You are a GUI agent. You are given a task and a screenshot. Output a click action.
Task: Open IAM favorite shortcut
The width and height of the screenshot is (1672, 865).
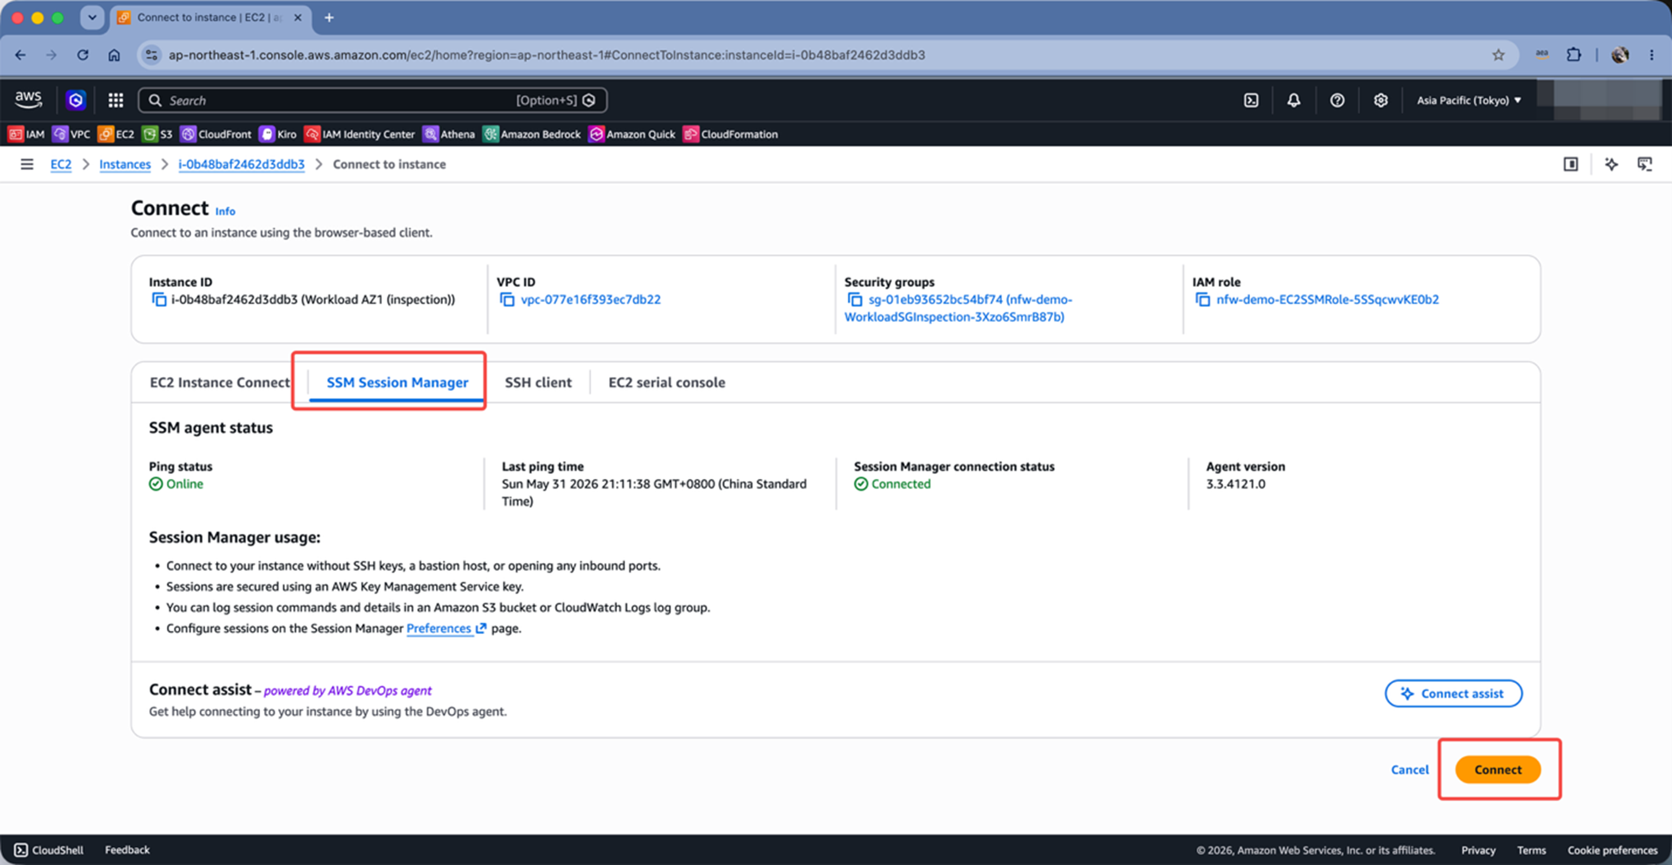[26, 135]
